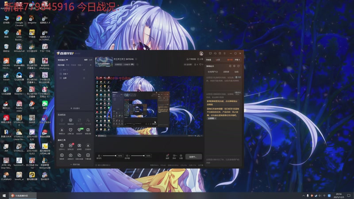Open first microphone icon under 互动玩法
Screen dimensions: 354x199
pos(62,121)
